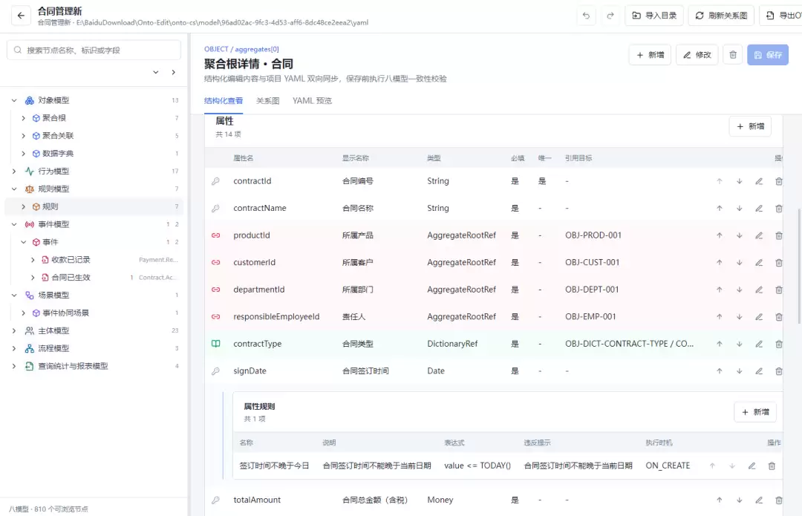Edit the 签订时间不晚于今日 rule
This screenshot has width=802, height=516.
(x=752, y=466)
